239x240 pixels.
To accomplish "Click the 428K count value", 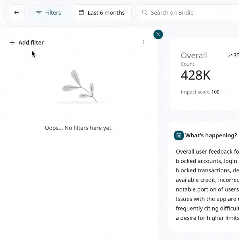I will pos(195,75).
